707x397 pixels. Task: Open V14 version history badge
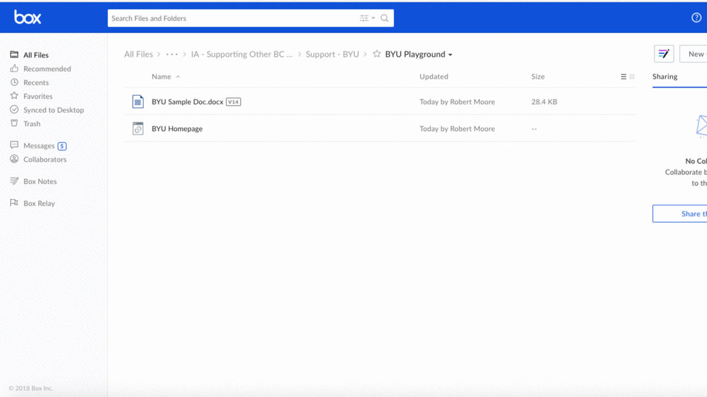click(233, 102)
